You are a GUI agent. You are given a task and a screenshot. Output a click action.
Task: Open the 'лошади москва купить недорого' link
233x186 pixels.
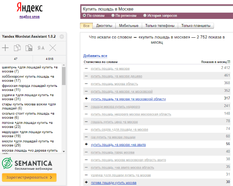click(115, 107)
